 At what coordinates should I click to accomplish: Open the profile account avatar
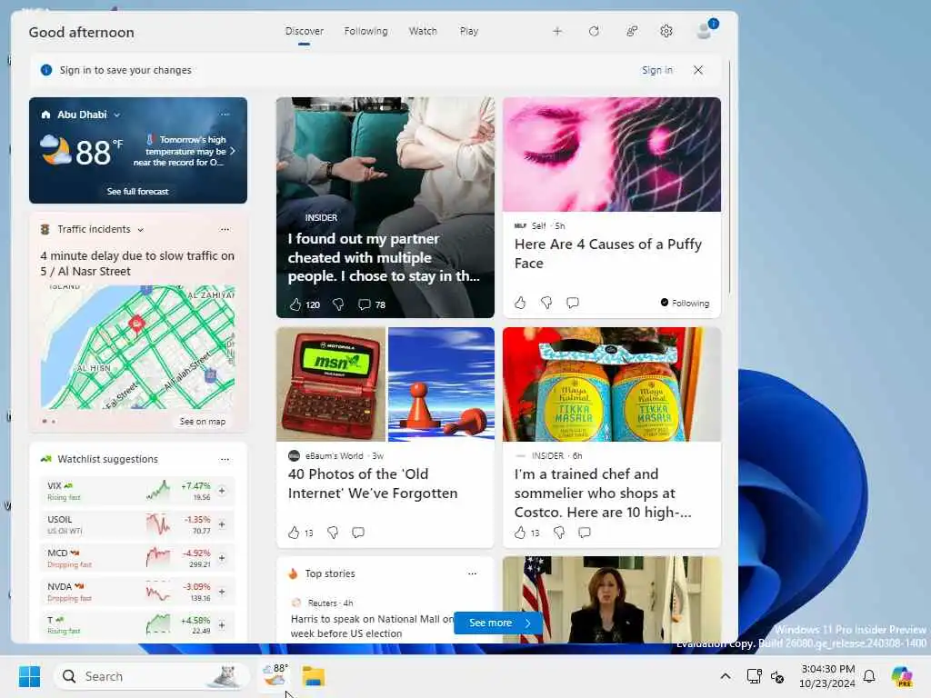click(706, 30)
